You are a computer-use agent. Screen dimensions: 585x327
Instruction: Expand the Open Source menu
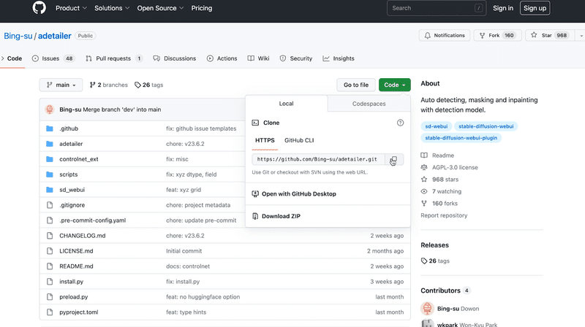(x=160, y=8)
